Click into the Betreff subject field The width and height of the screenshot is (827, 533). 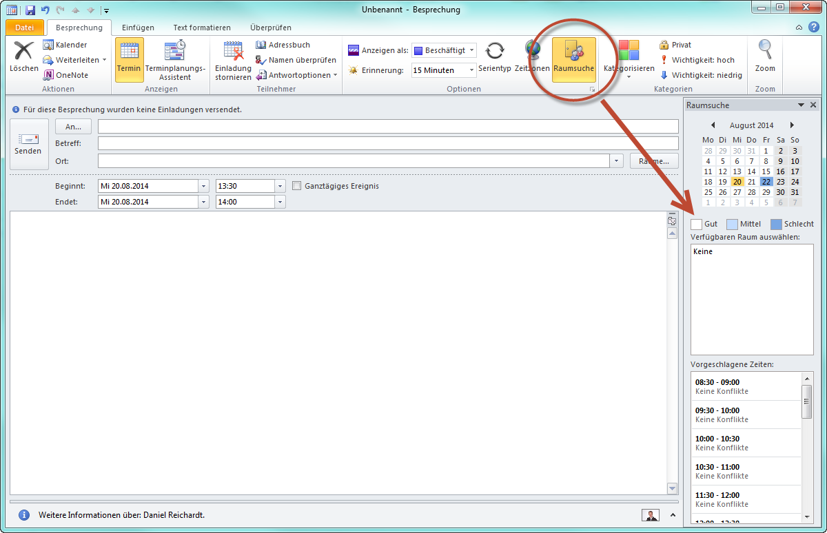click(388, 143)
